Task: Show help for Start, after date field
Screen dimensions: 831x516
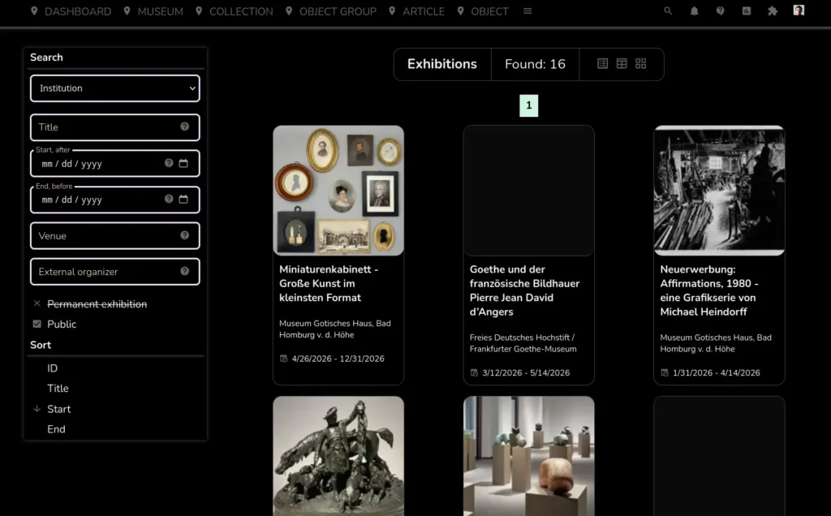Action: [169, 163]
